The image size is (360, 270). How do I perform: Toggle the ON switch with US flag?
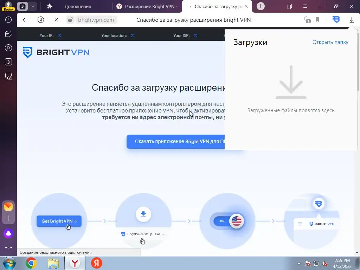point(229,221)
